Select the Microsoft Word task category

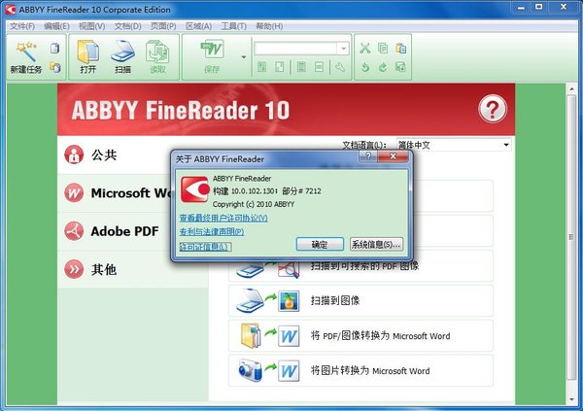[114, 193]
